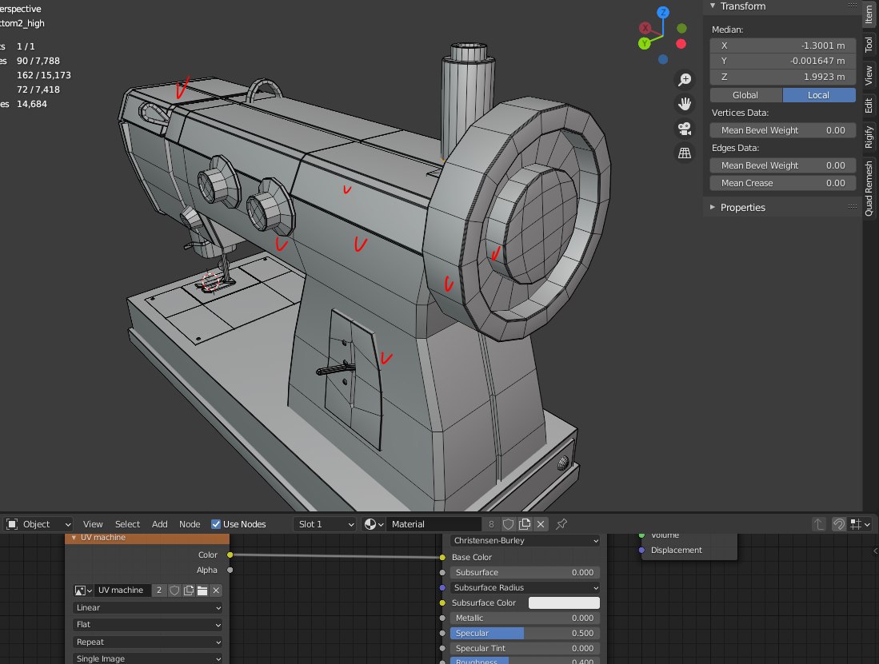This screenshot has height=664, width=879.
Task: Switch to Quad Remesh sidebar tab
Action: (x=869, y=188)
